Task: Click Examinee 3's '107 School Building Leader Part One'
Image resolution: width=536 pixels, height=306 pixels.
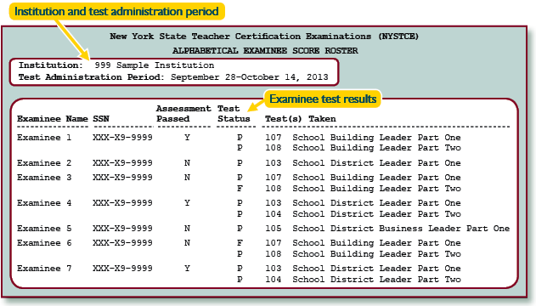Action: [363, 178]
